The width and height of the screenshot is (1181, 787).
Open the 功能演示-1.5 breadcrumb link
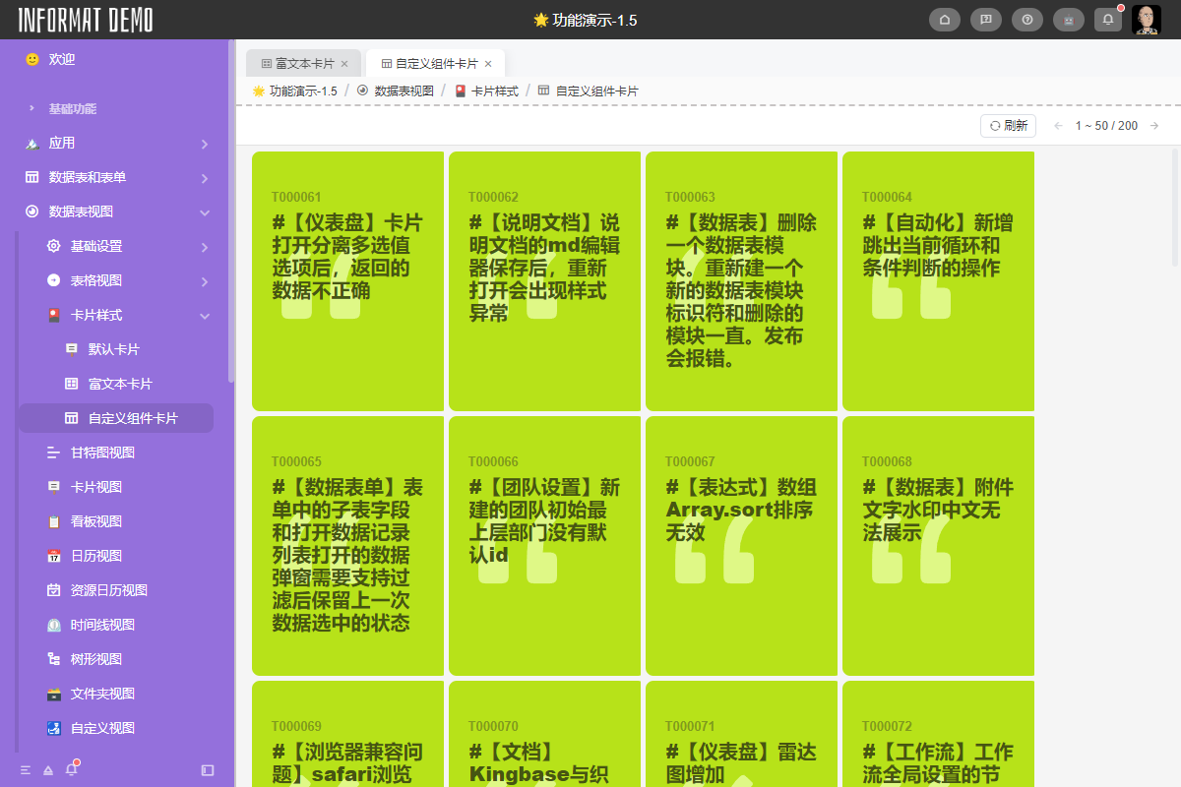point(301,91)
